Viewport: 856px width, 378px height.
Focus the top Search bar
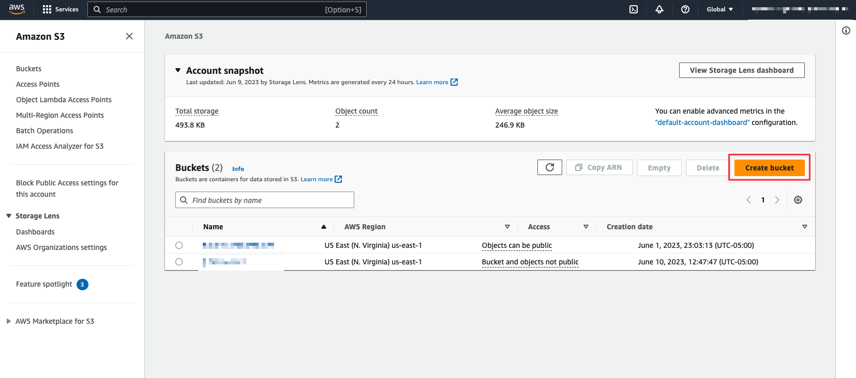pos(227,9)
